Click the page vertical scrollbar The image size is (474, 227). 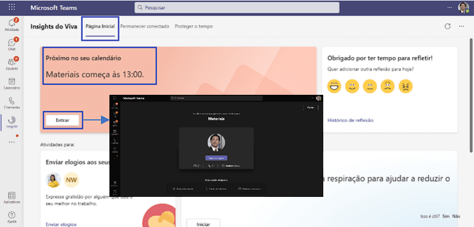point(471,95)
